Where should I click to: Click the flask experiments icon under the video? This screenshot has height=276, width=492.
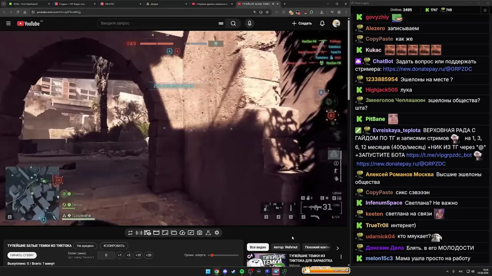tap(208, 233)
